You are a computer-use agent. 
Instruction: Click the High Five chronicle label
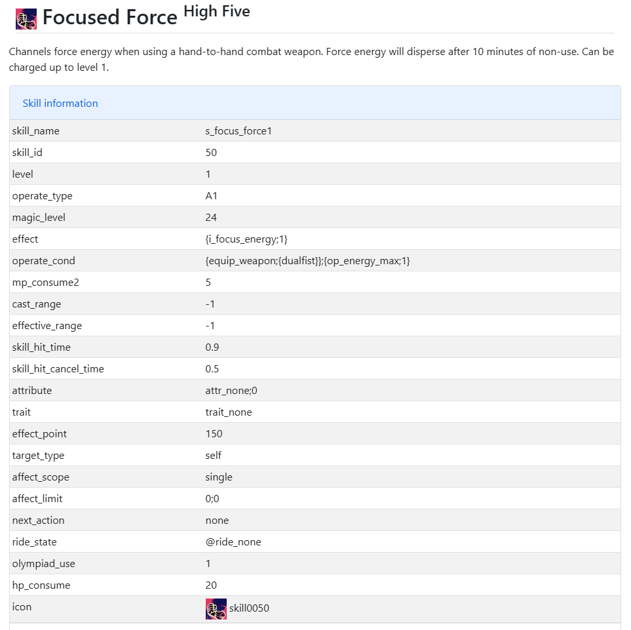tap(216, 11)
